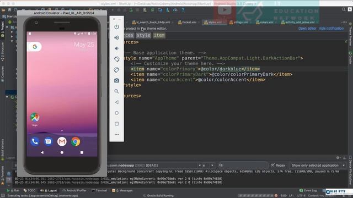Click the colorPrimaryDark item code line
Image resolution: width=353 pixels, height=198 pixels.
coord(211,74)
